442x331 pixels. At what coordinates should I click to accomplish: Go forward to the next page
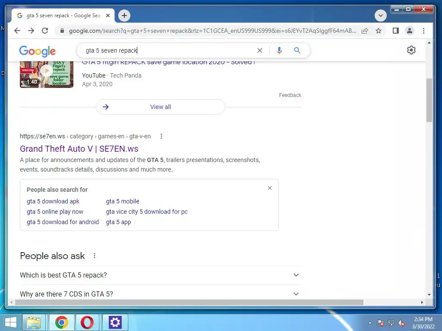pyautogui.click(x=31, y=31)
